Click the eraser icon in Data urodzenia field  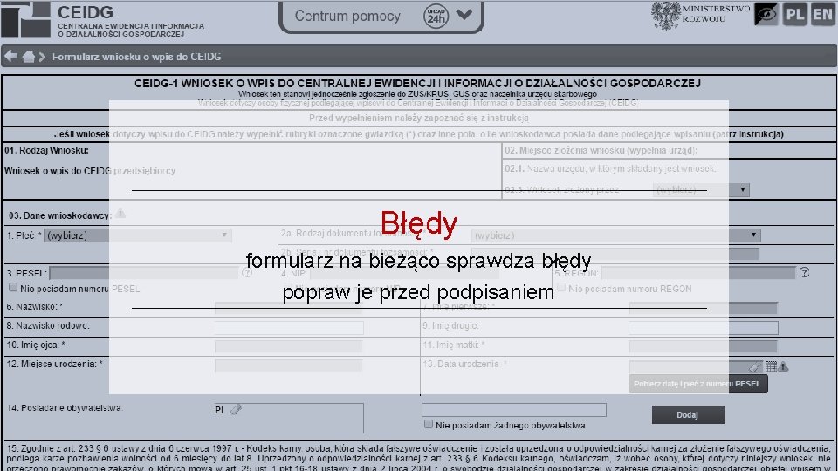754,367
